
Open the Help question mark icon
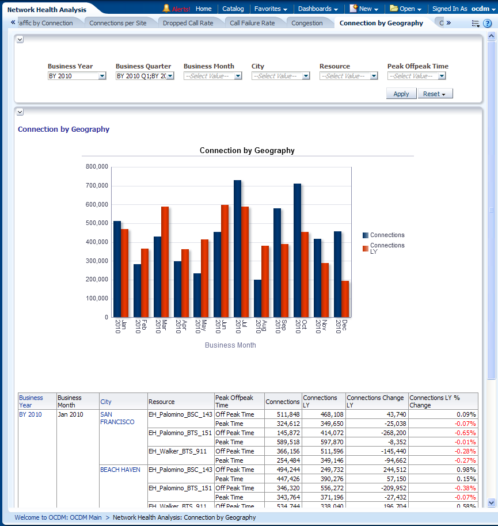(x=487, y=24)
